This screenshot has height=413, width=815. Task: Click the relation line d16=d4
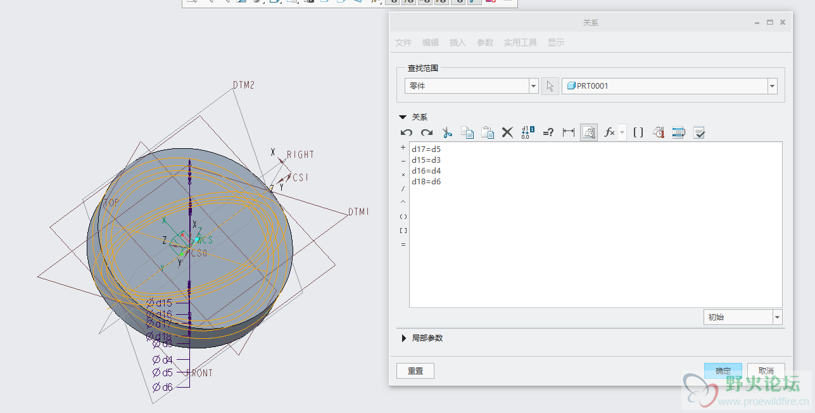426,171
